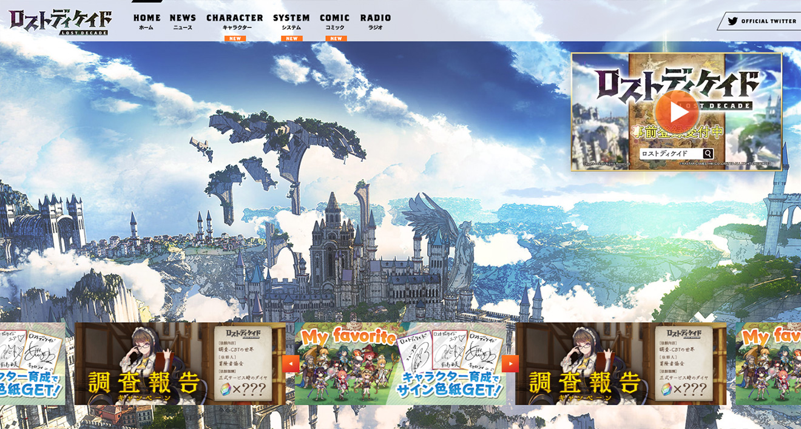Go to the HOME page

pyautogui.click(x=147, y=21)
